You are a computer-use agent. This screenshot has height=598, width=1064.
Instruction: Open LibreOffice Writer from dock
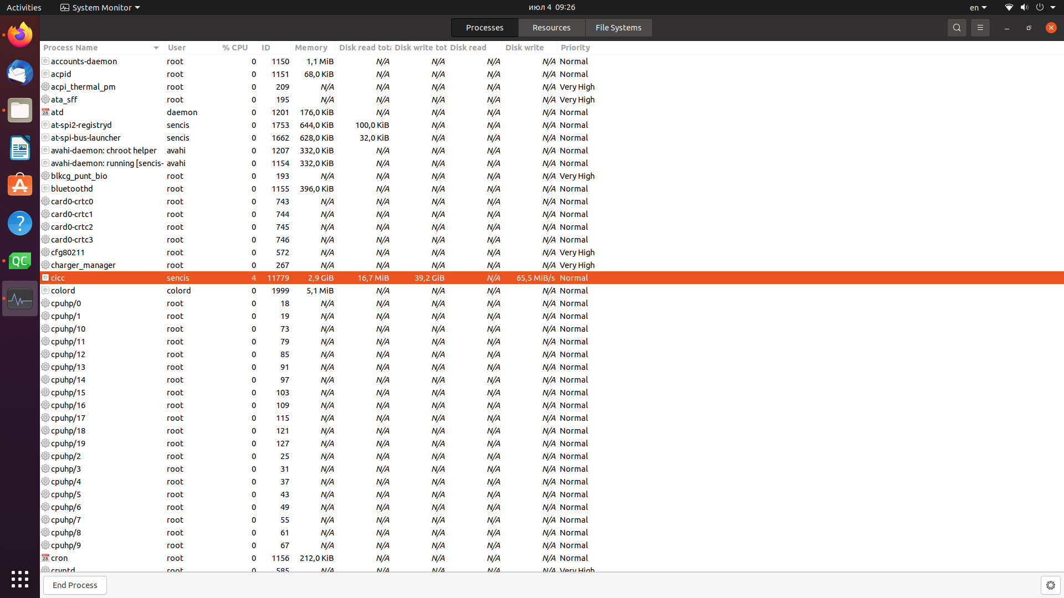(20, 148)
